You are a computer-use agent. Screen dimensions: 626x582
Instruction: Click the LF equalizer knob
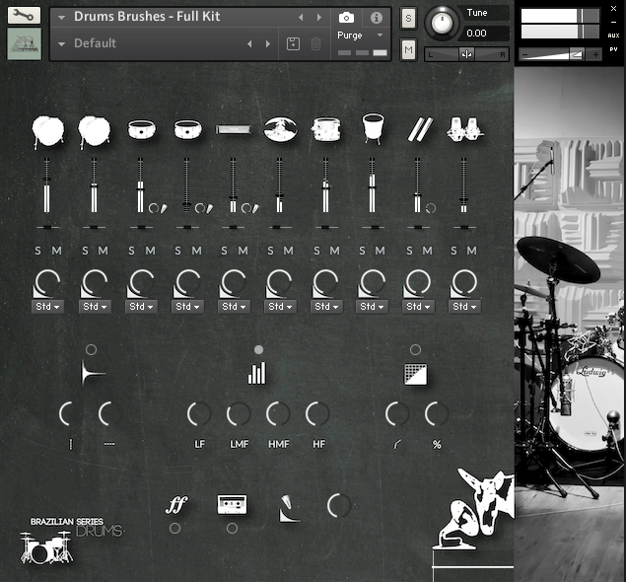(x=199, y=414)
